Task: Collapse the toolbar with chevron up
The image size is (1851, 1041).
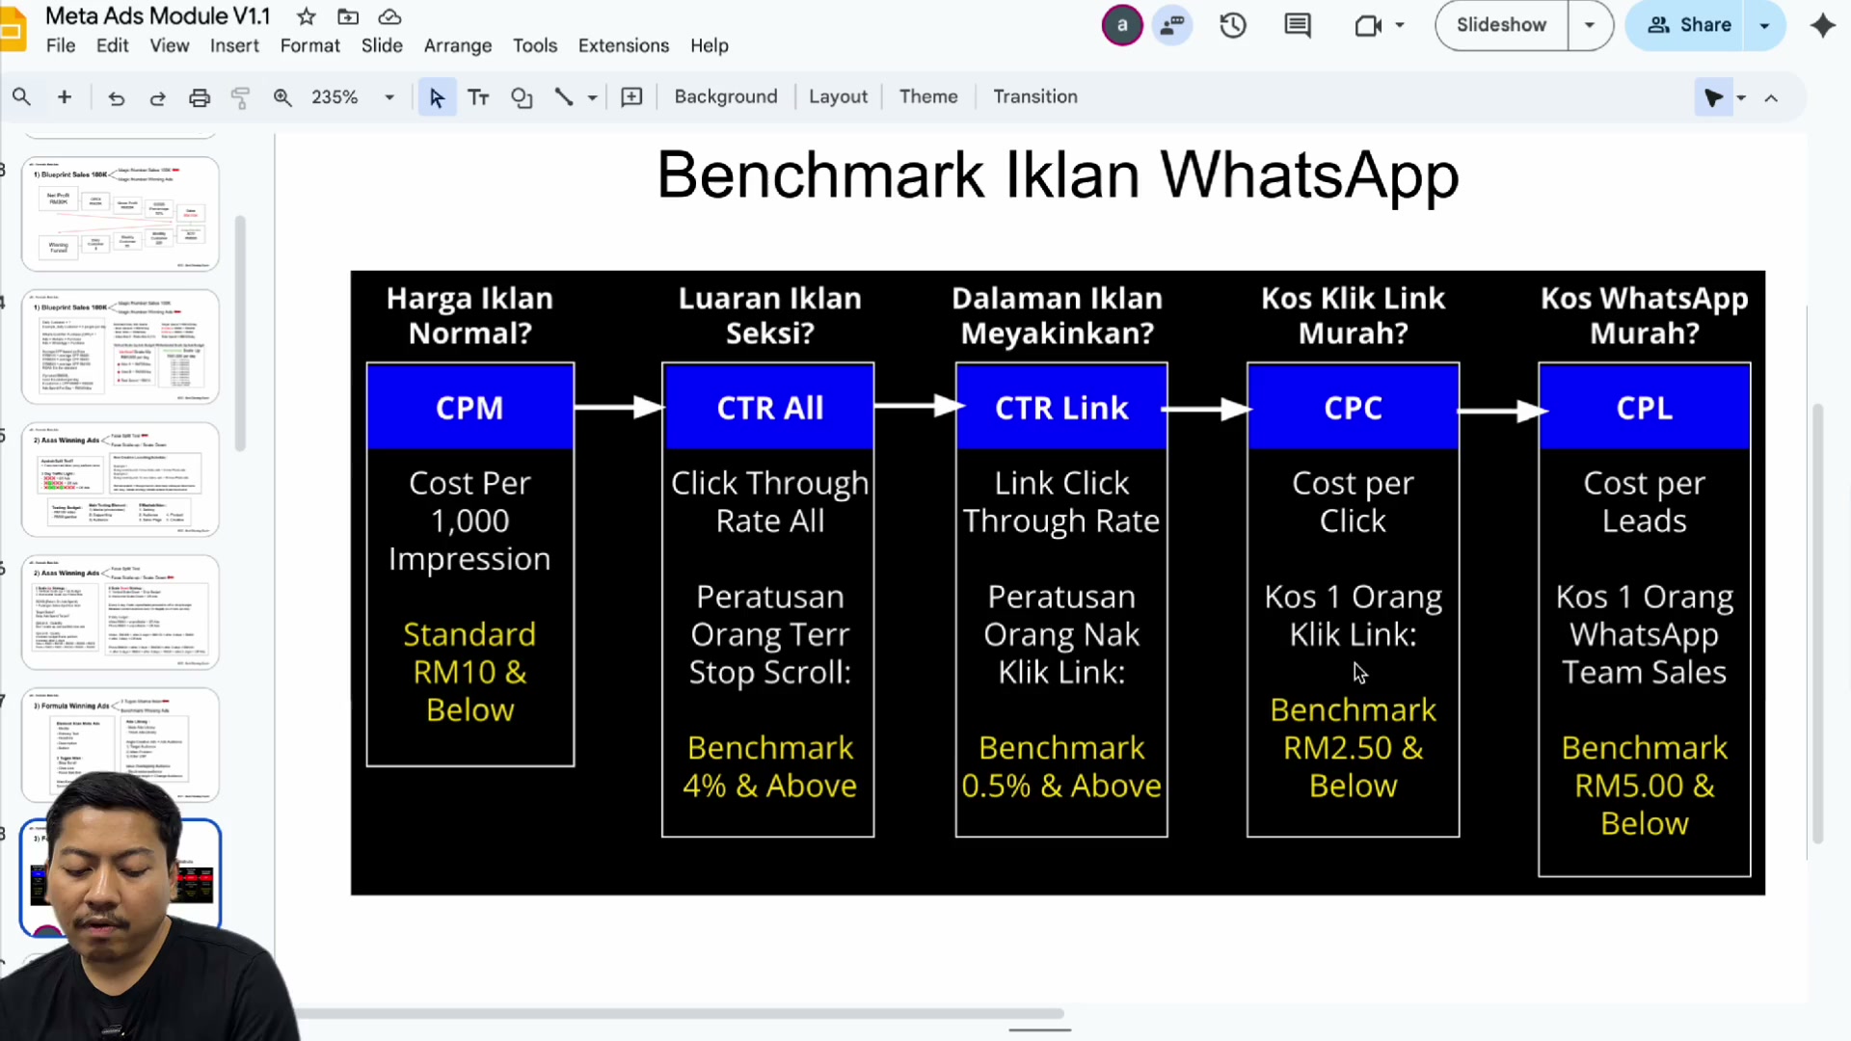Action: click(1771, 97)
